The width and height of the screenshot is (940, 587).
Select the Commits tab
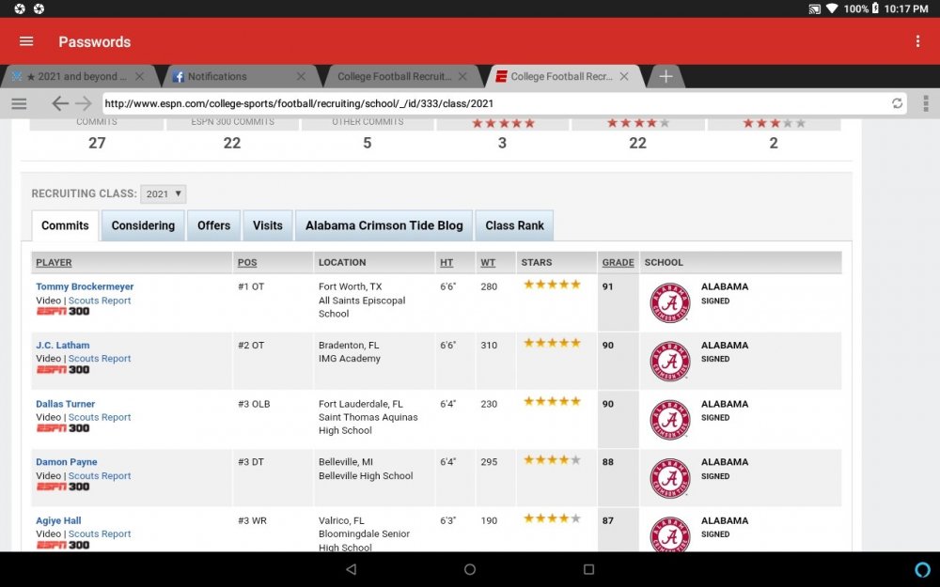(65, 225)
